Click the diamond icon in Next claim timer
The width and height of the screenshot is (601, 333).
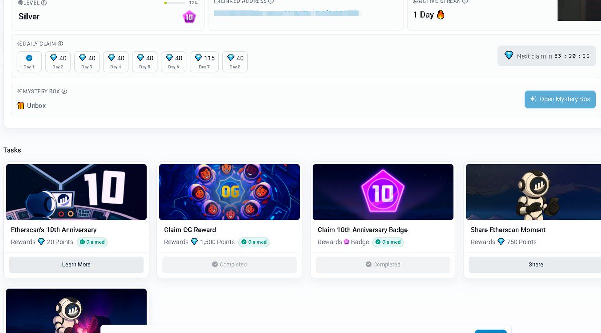coord(509,56)
